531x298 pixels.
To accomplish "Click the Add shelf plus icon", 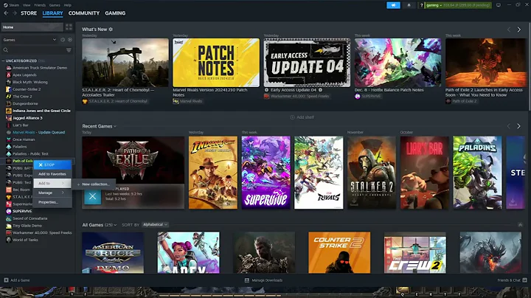I will click(x=292, y=117).
